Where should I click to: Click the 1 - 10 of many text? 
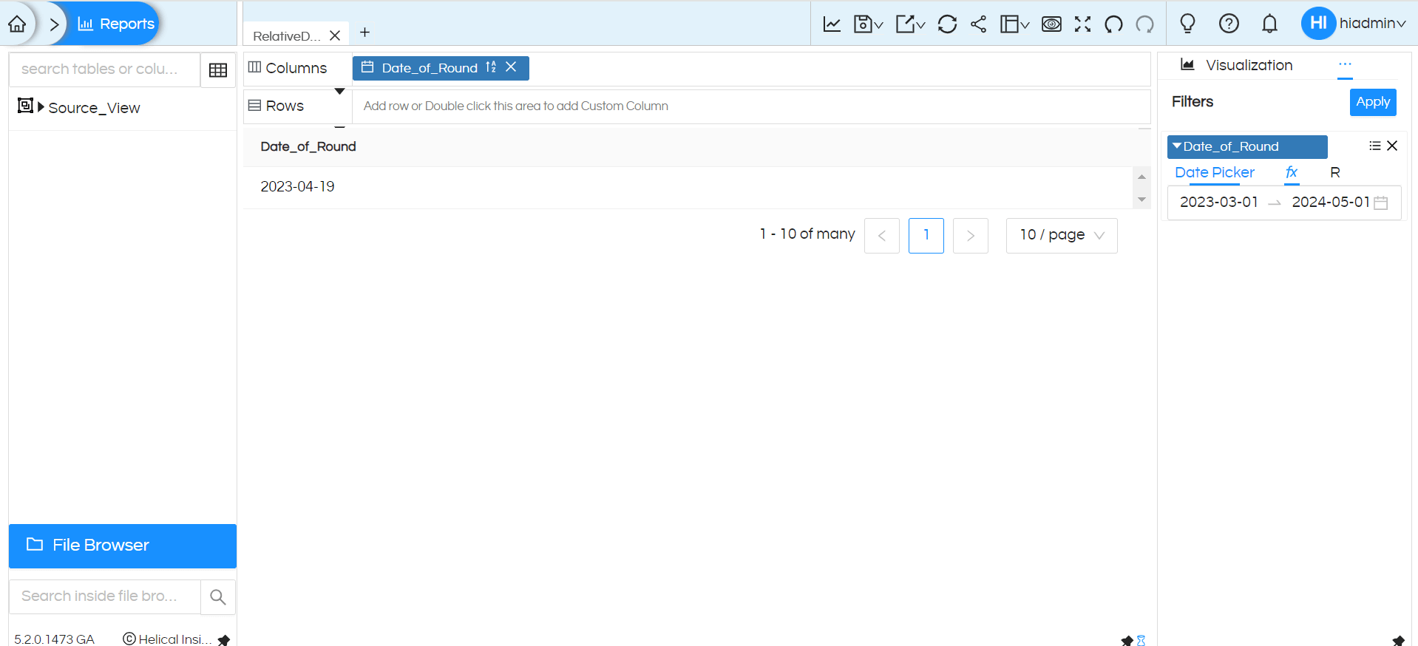pos(807,234)
